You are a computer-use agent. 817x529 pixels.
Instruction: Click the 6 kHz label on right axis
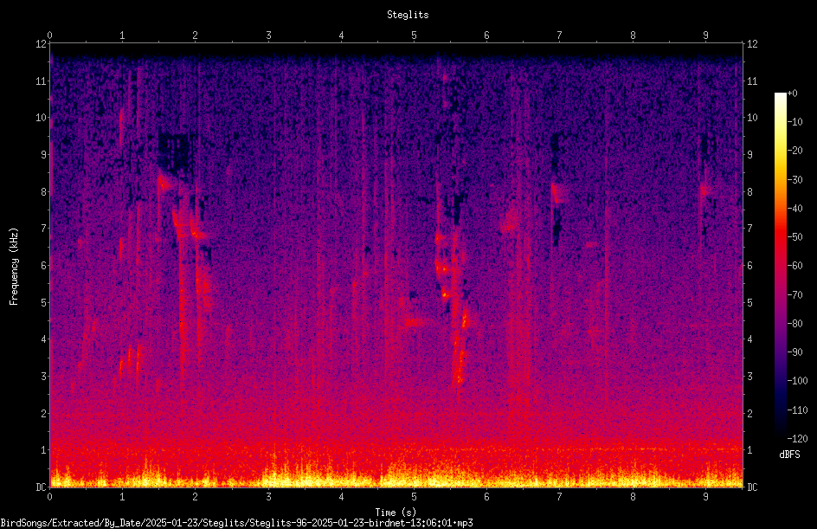point(749,265)
